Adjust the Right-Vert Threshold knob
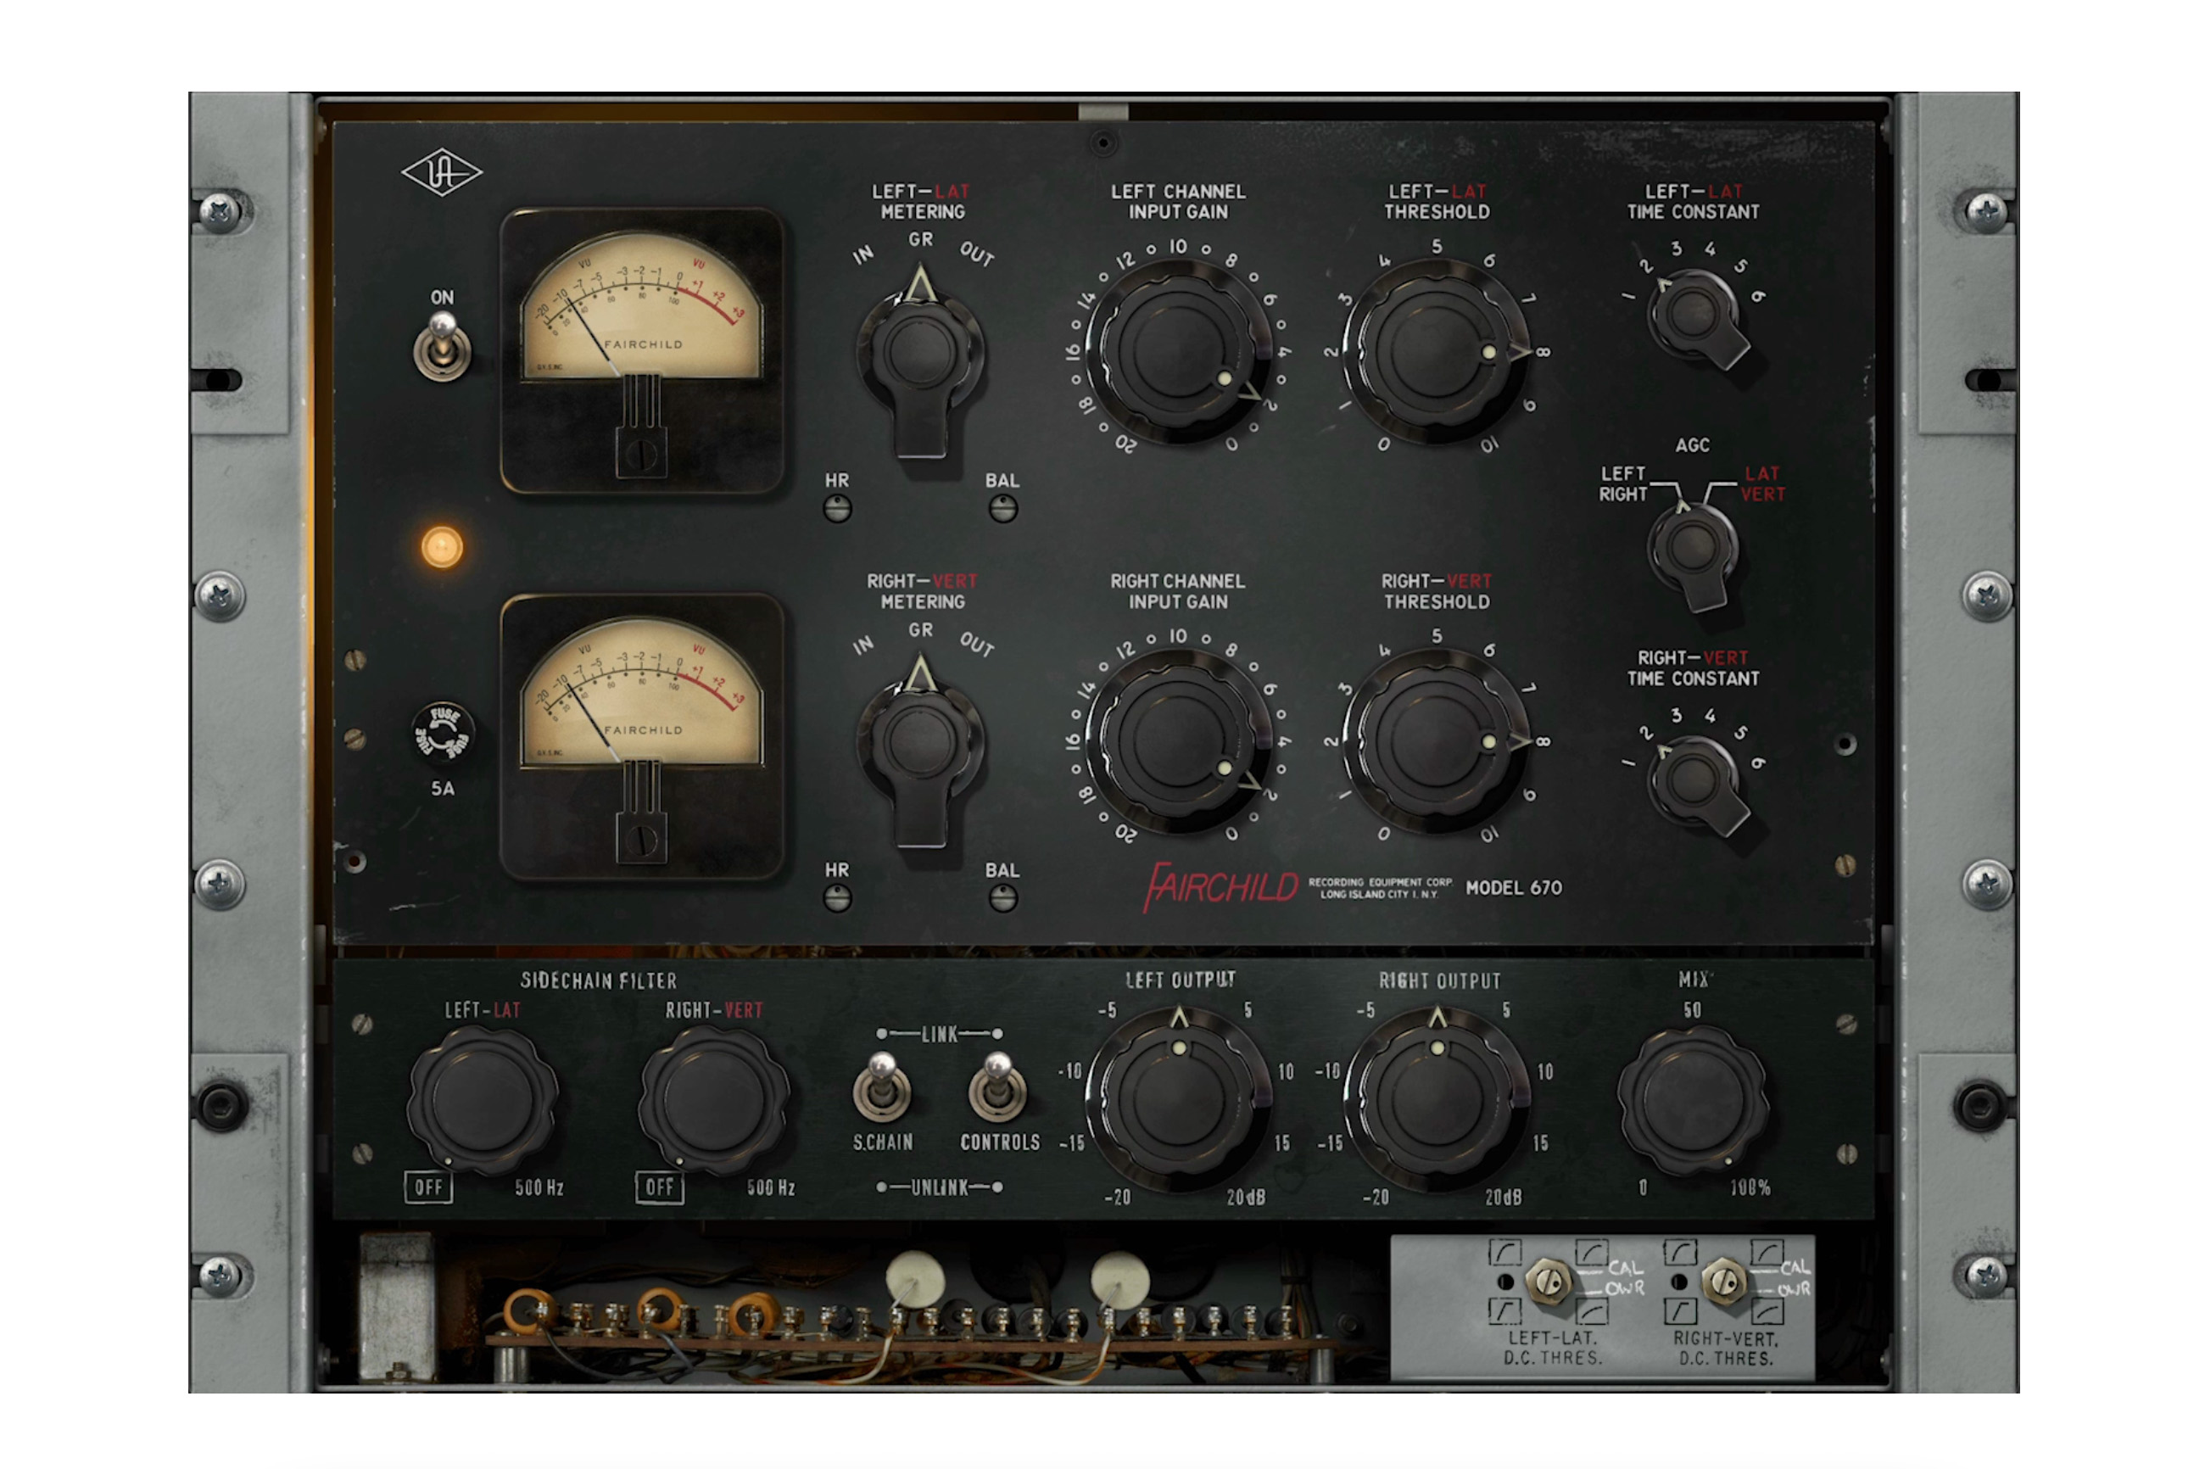Viewport: 2205px width, 1469px height. click(1435, 740)
